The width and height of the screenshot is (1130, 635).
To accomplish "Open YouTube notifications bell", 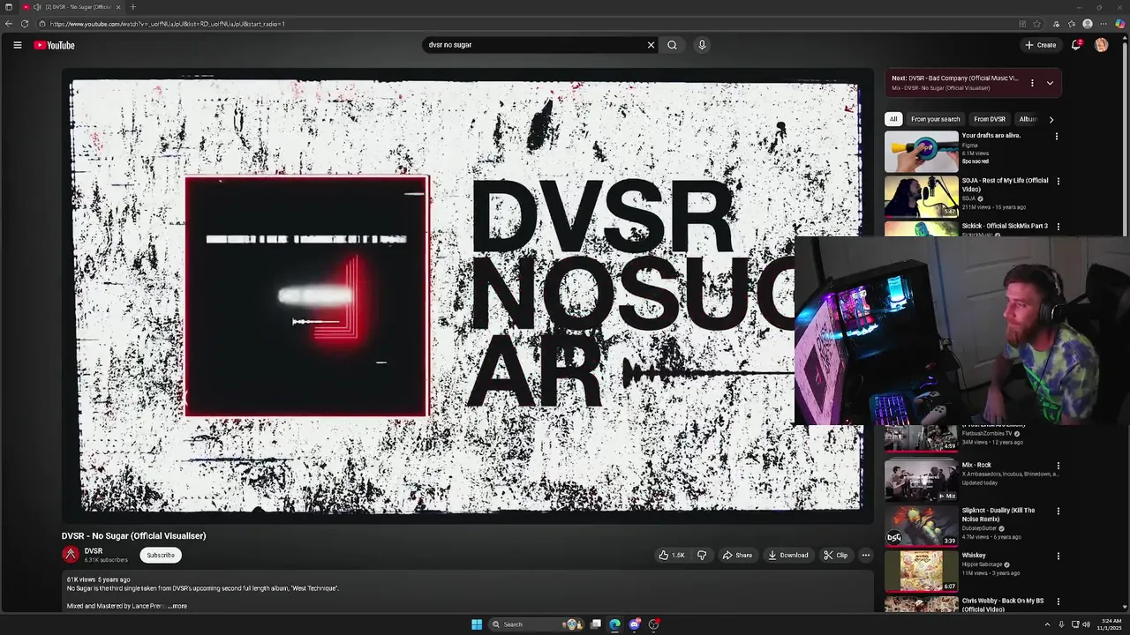I will (x=1076, y=45).
